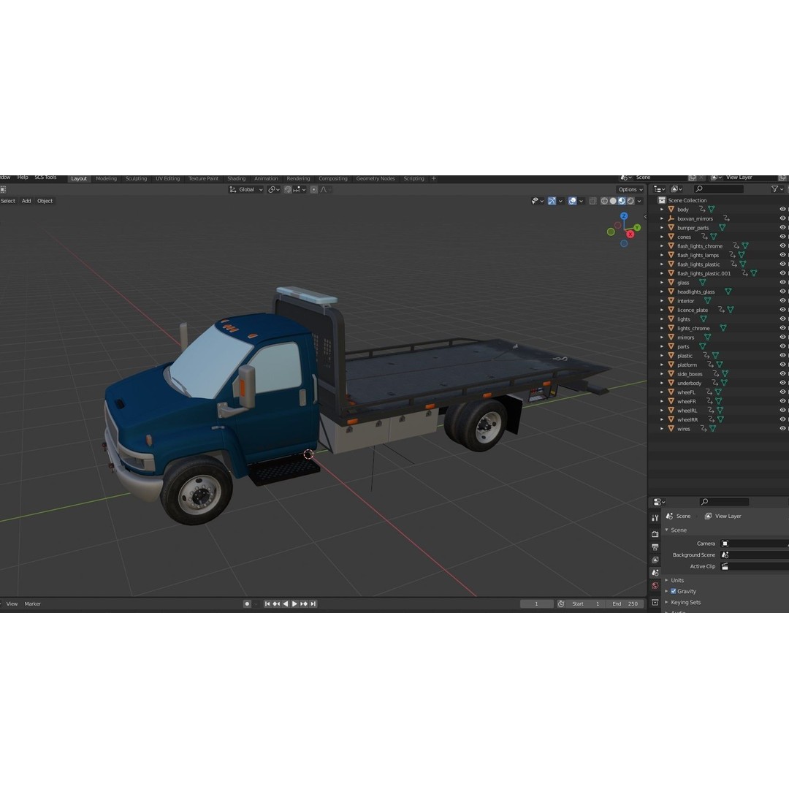Uncheck the Gravity checkbox
789x789 pixels.
point(673,591)
